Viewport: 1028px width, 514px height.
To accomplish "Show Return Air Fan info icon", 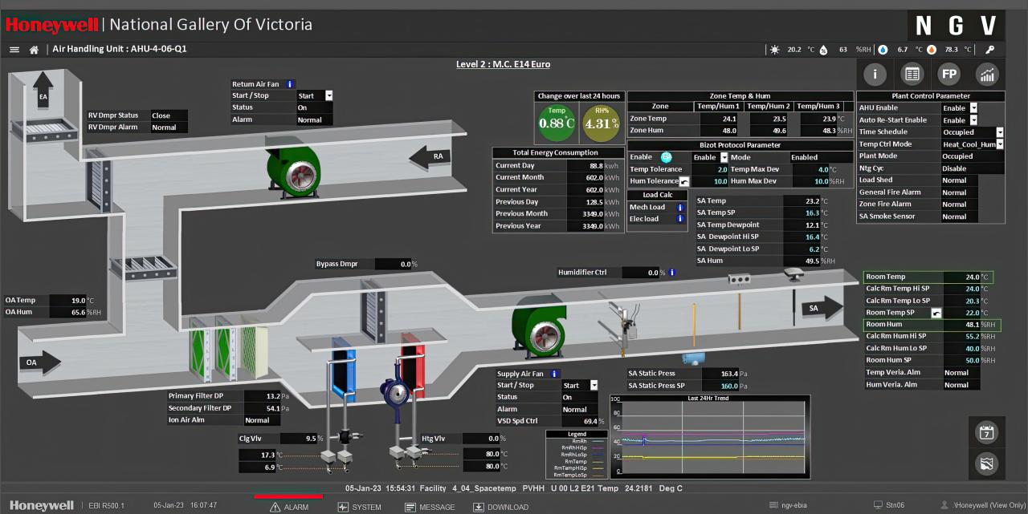I will [290, 83].
